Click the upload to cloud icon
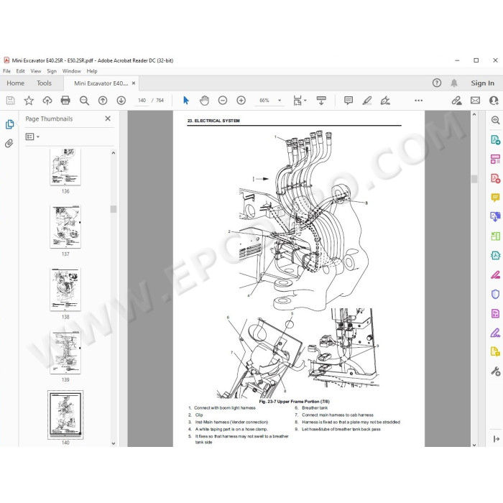Screen dimensions: 503x503 [x=47, y=101]
